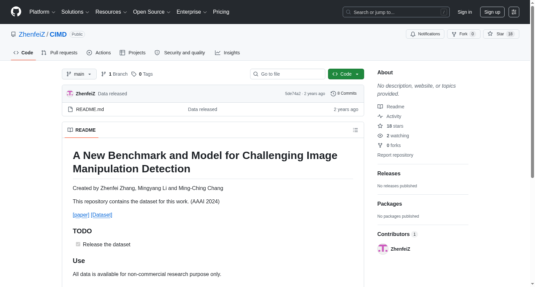Open commit hash 5de74a2
Viewport: 535px width, 287px height.
coord(293,94)
